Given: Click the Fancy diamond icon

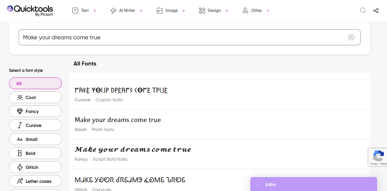Looking at the screenshot, I should (20, 111).
